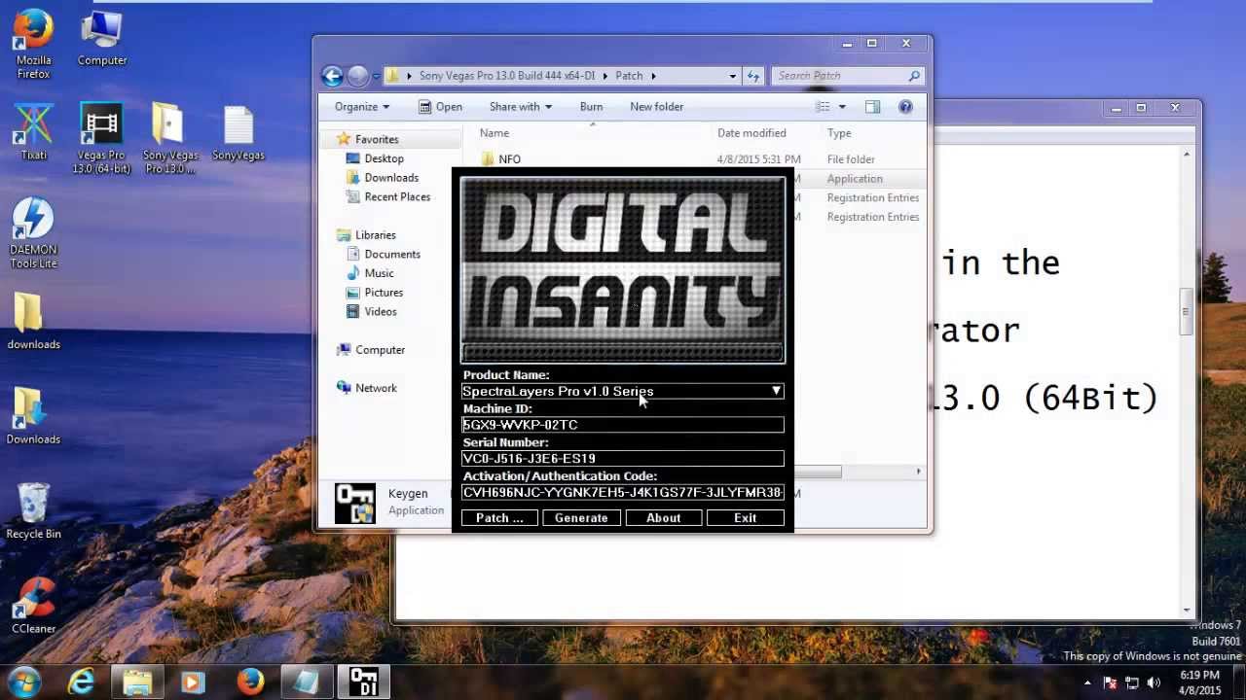Switch to the Keygen taskbar button

tap(363, 682)
